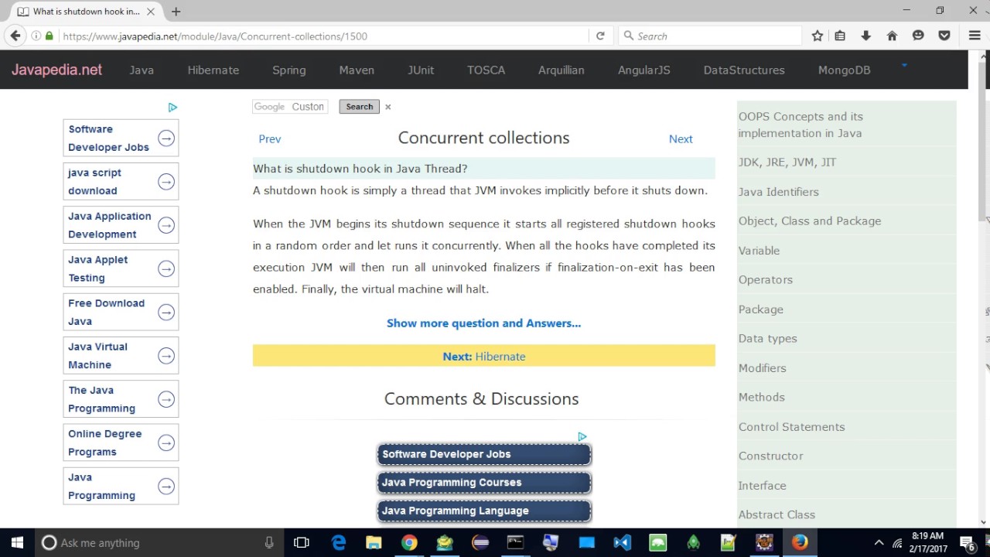Open the Abstract Class sidebar link
Image resolution: width=990 pixels, height=557 pixels.
tap(777, 515)
